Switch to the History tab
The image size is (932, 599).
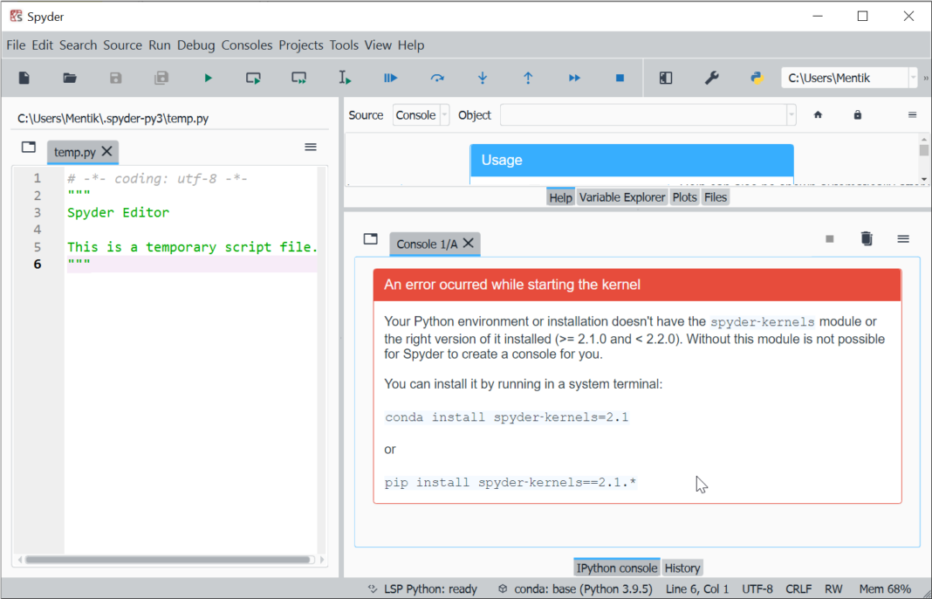(x=682, y=568)
